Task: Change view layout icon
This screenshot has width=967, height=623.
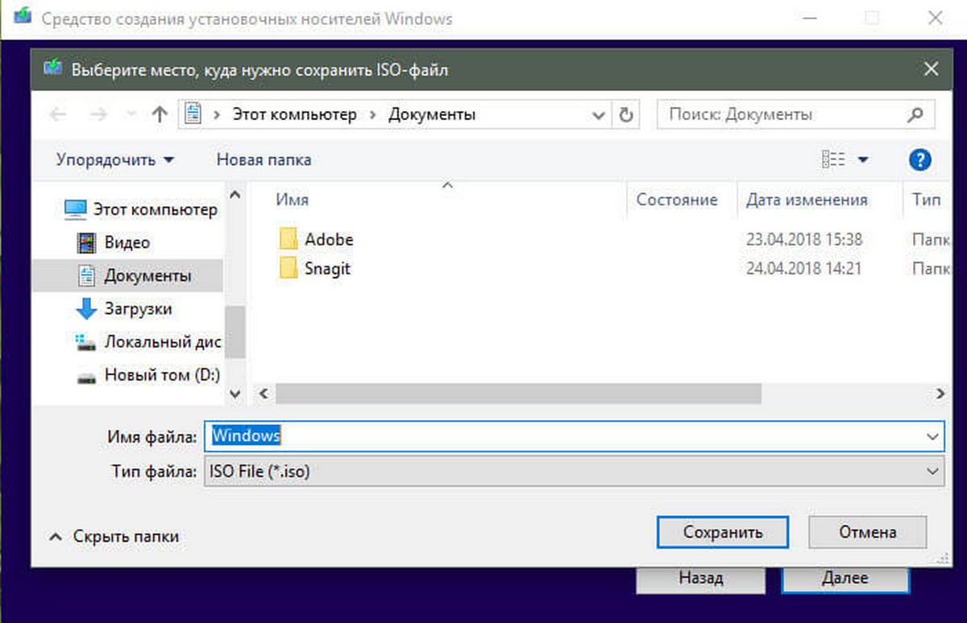Action: click(833, 159)
